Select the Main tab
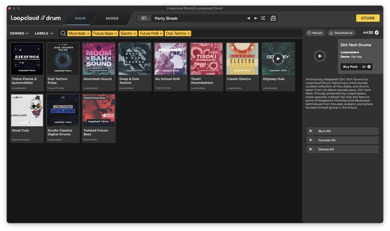 (x=80, y=19)
